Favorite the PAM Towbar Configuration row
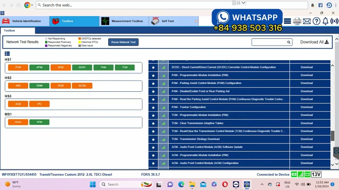 [x=153, y=107]
